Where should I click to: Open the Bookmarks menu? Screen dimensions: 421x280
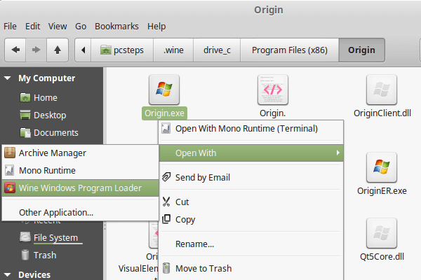[116, 27]
